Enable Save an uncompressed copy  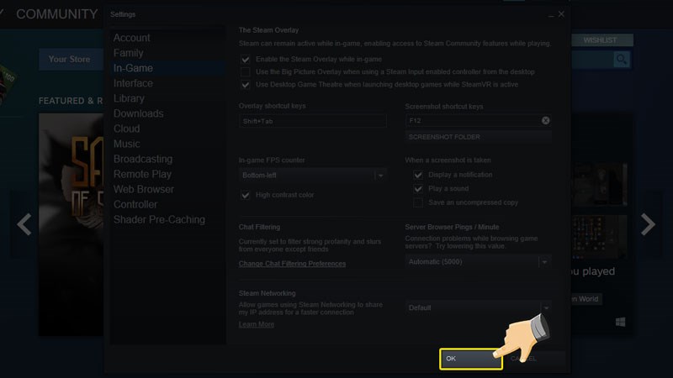417,202
